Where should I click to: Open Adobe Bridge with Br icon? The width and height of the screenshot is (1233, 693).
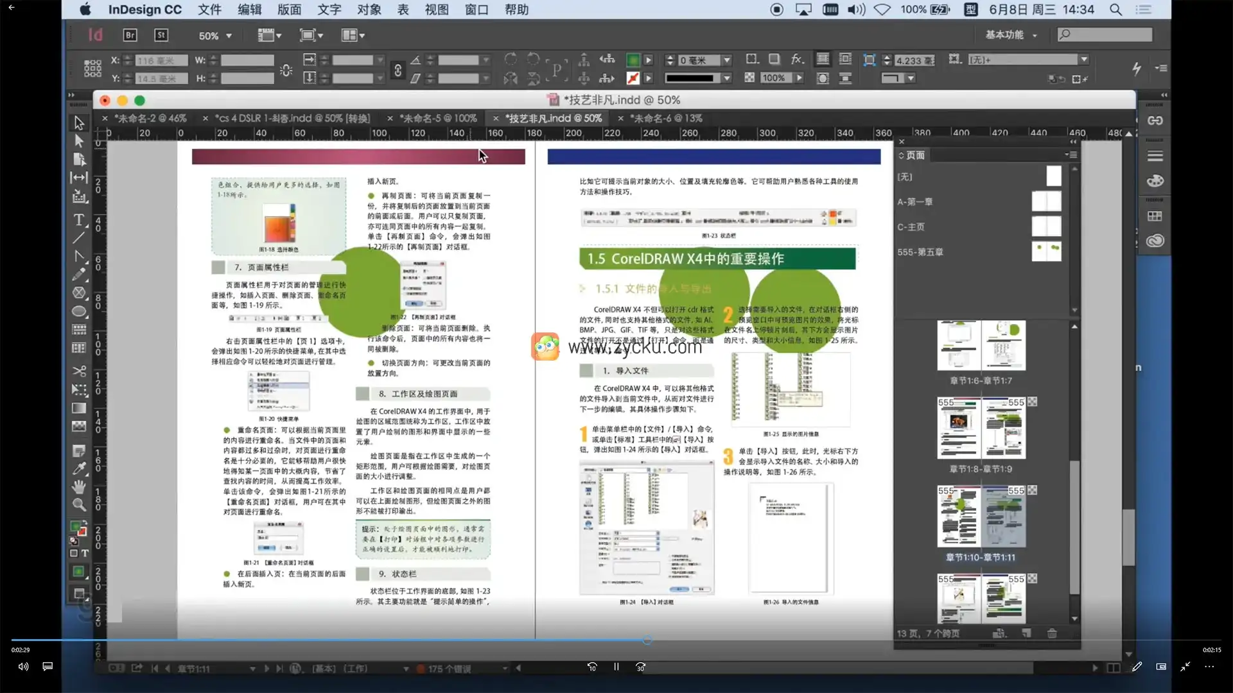(x=130, y=35)
